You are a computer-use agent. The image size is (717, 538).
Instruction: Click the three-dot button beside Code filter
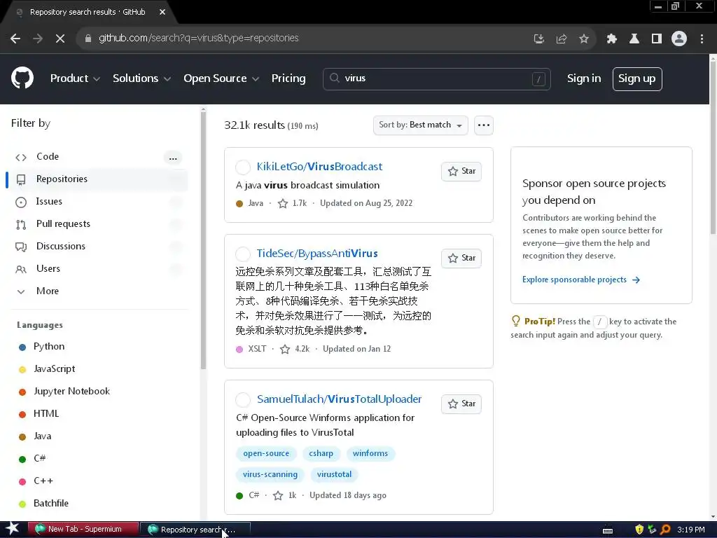tap(173, 158)
